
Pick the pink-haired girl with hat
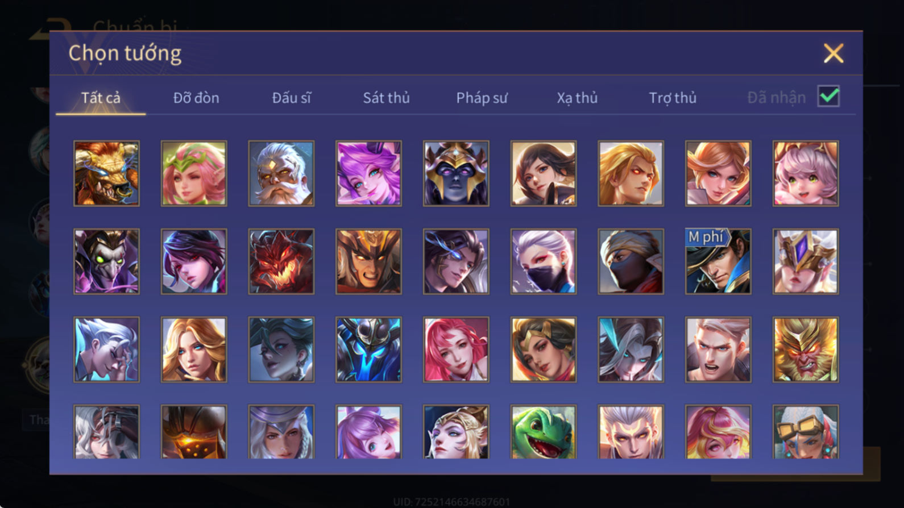[806, 173]
